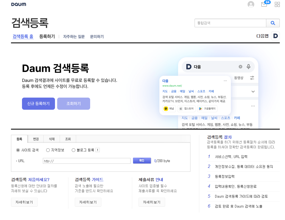
Task: Open the user profile avatar icon
Action: (251, 4)
